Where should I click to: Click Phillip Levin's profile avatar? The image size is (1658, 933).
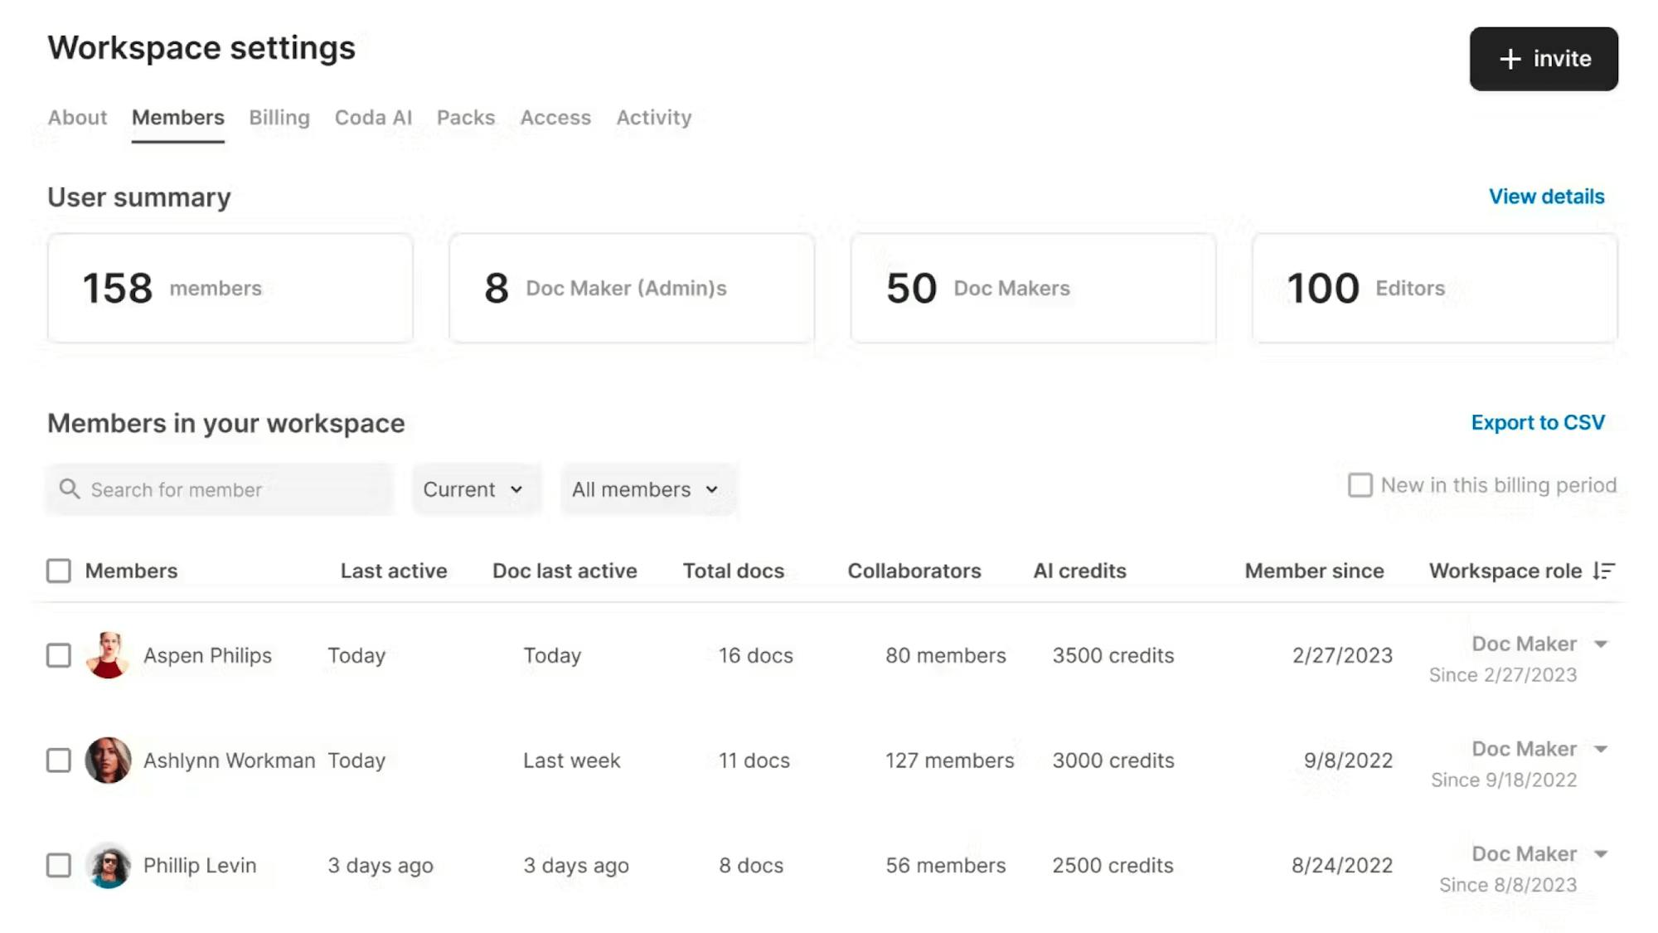coord(108,865)
